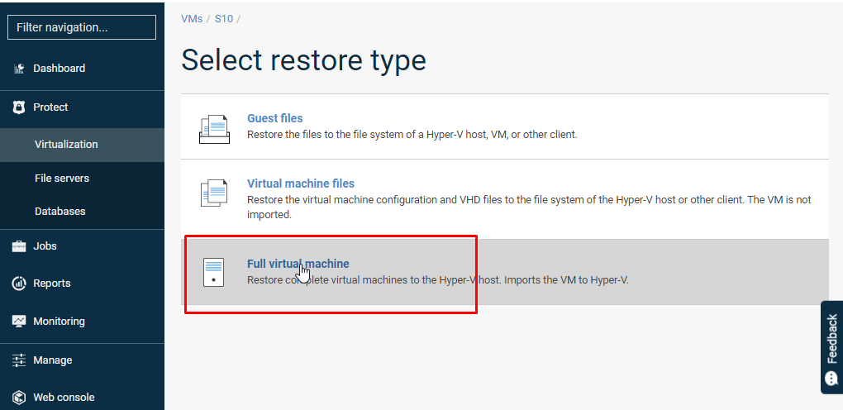Click the Manage sliders icon

click(19, 360)
